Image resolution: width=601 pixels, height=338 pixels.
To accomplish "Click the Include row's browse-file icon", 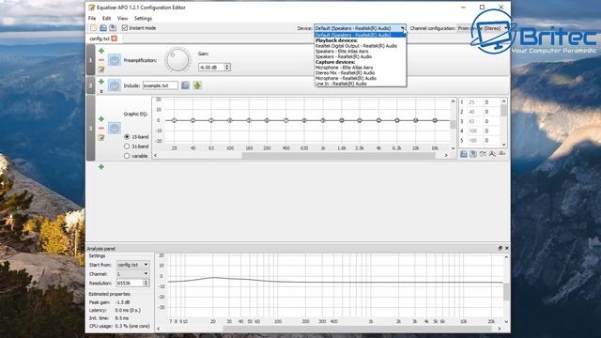I will click(x=185, y=85).
